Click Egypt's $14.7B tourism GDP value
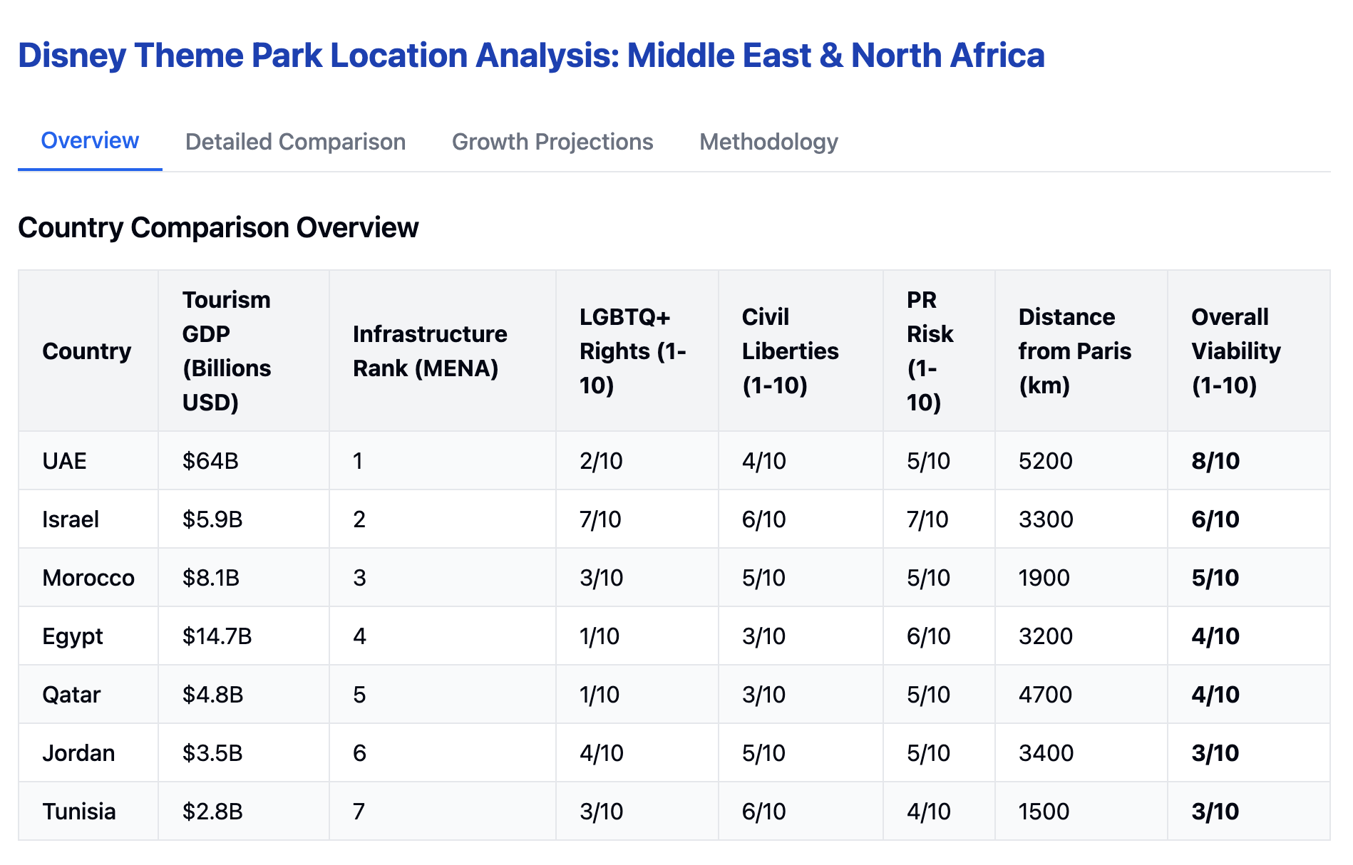This screenshot has height=865, width=1353. [x=217, y=636]
